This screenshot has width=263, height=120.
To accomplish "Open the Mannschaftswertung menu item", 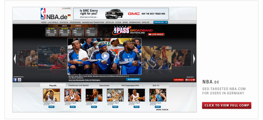I will pyautogui.click(x=93, y=22).
